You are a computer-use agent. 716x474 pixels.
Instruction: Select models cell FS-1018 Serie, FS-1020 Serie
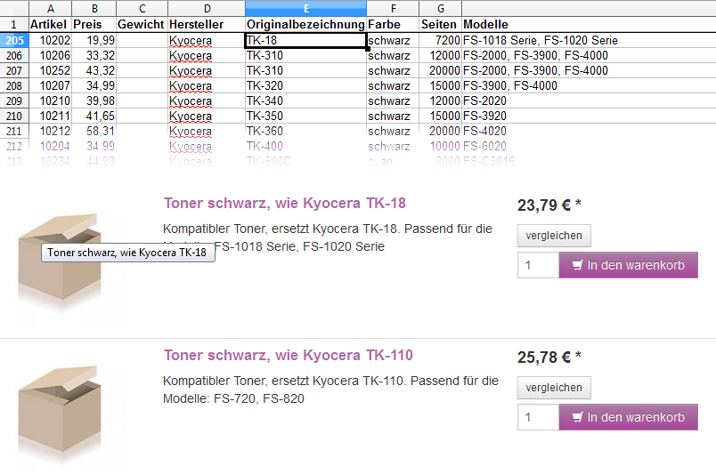tap(589, 40)
